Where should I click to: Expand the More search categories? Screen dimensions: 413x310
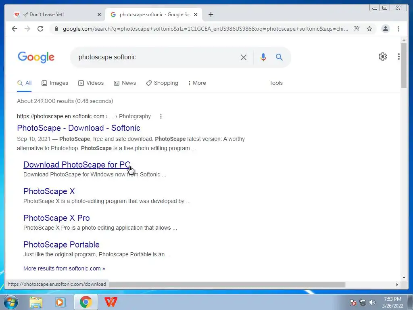[x=197, y=83]
